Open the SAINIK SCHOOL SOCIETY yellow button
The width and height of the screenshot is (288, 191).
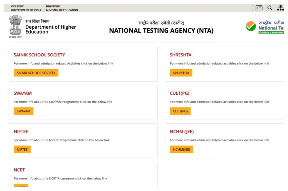[36, 72]
